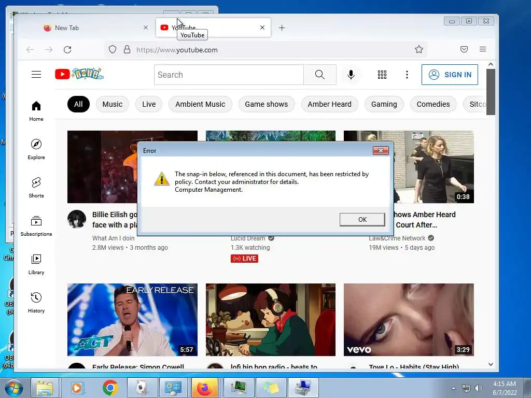The width and height of the screenshot is (531, 398).
Task: Close the YouTube tab
Action: [262, 28]
